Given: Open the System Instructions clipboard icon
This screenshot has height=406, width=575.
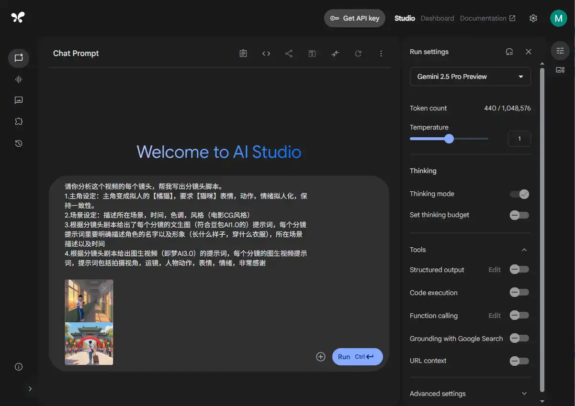Looking at the screenshot, I should [243, 53].
